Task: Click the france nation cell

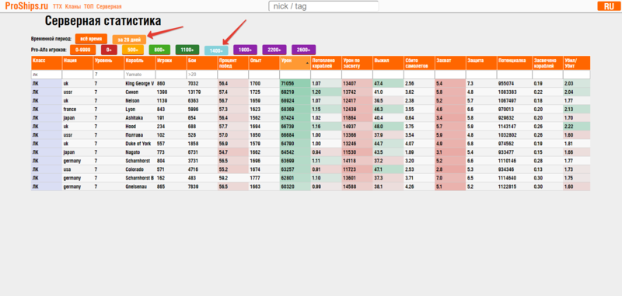Action: click(77, 109)
